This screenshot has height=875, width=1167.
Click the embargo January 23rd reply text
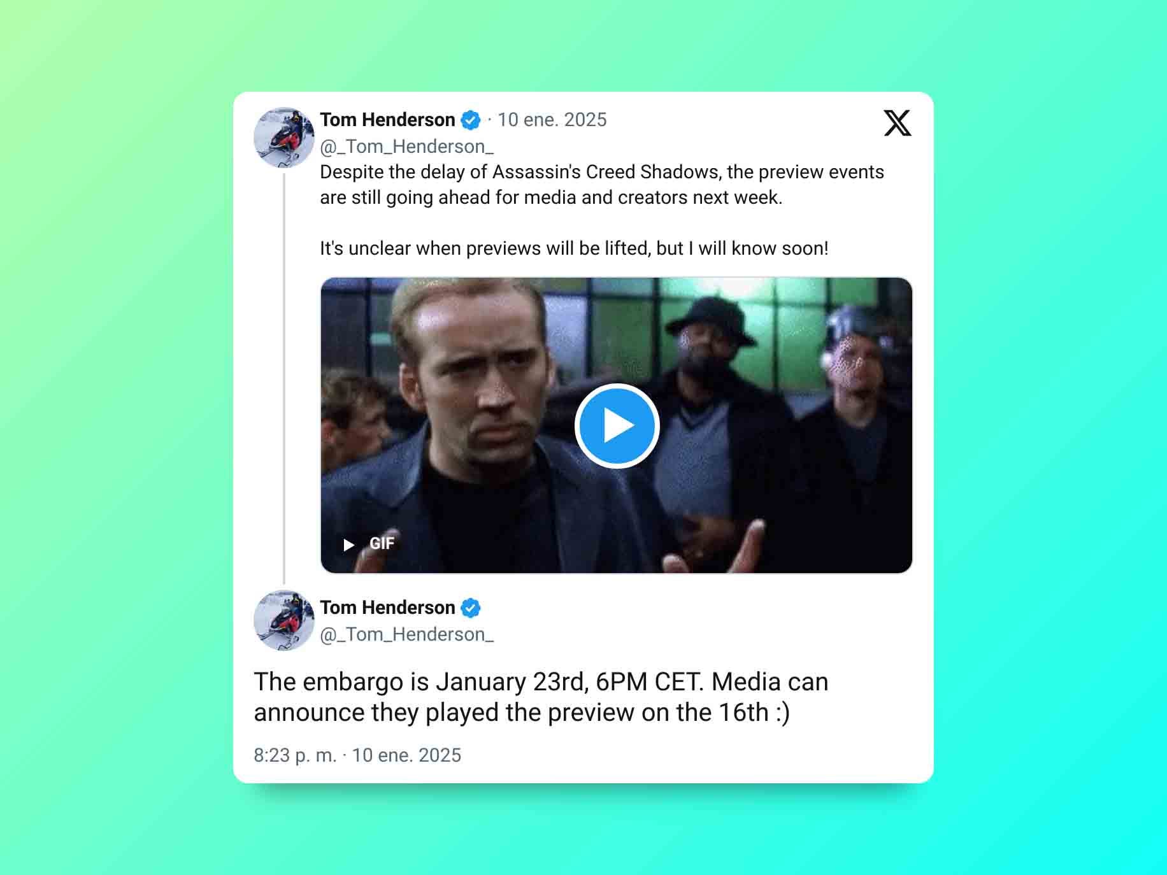tap(541, 697)
